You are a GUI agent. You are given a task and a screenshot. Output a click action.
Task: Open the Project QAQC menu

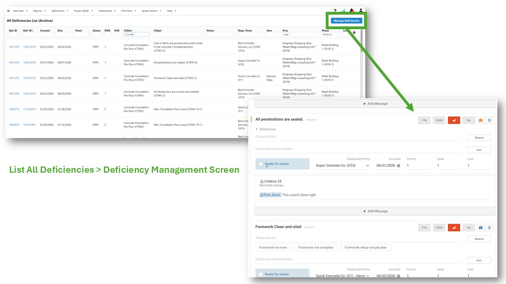click(83, 11)
